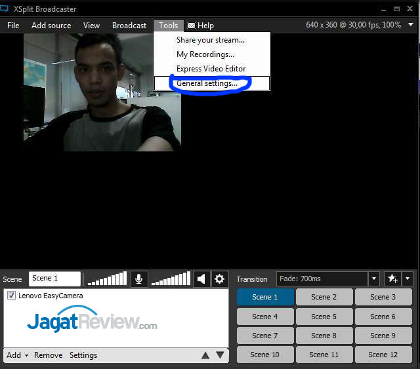
Task: Select Scene 6
Action: (383, 317)
